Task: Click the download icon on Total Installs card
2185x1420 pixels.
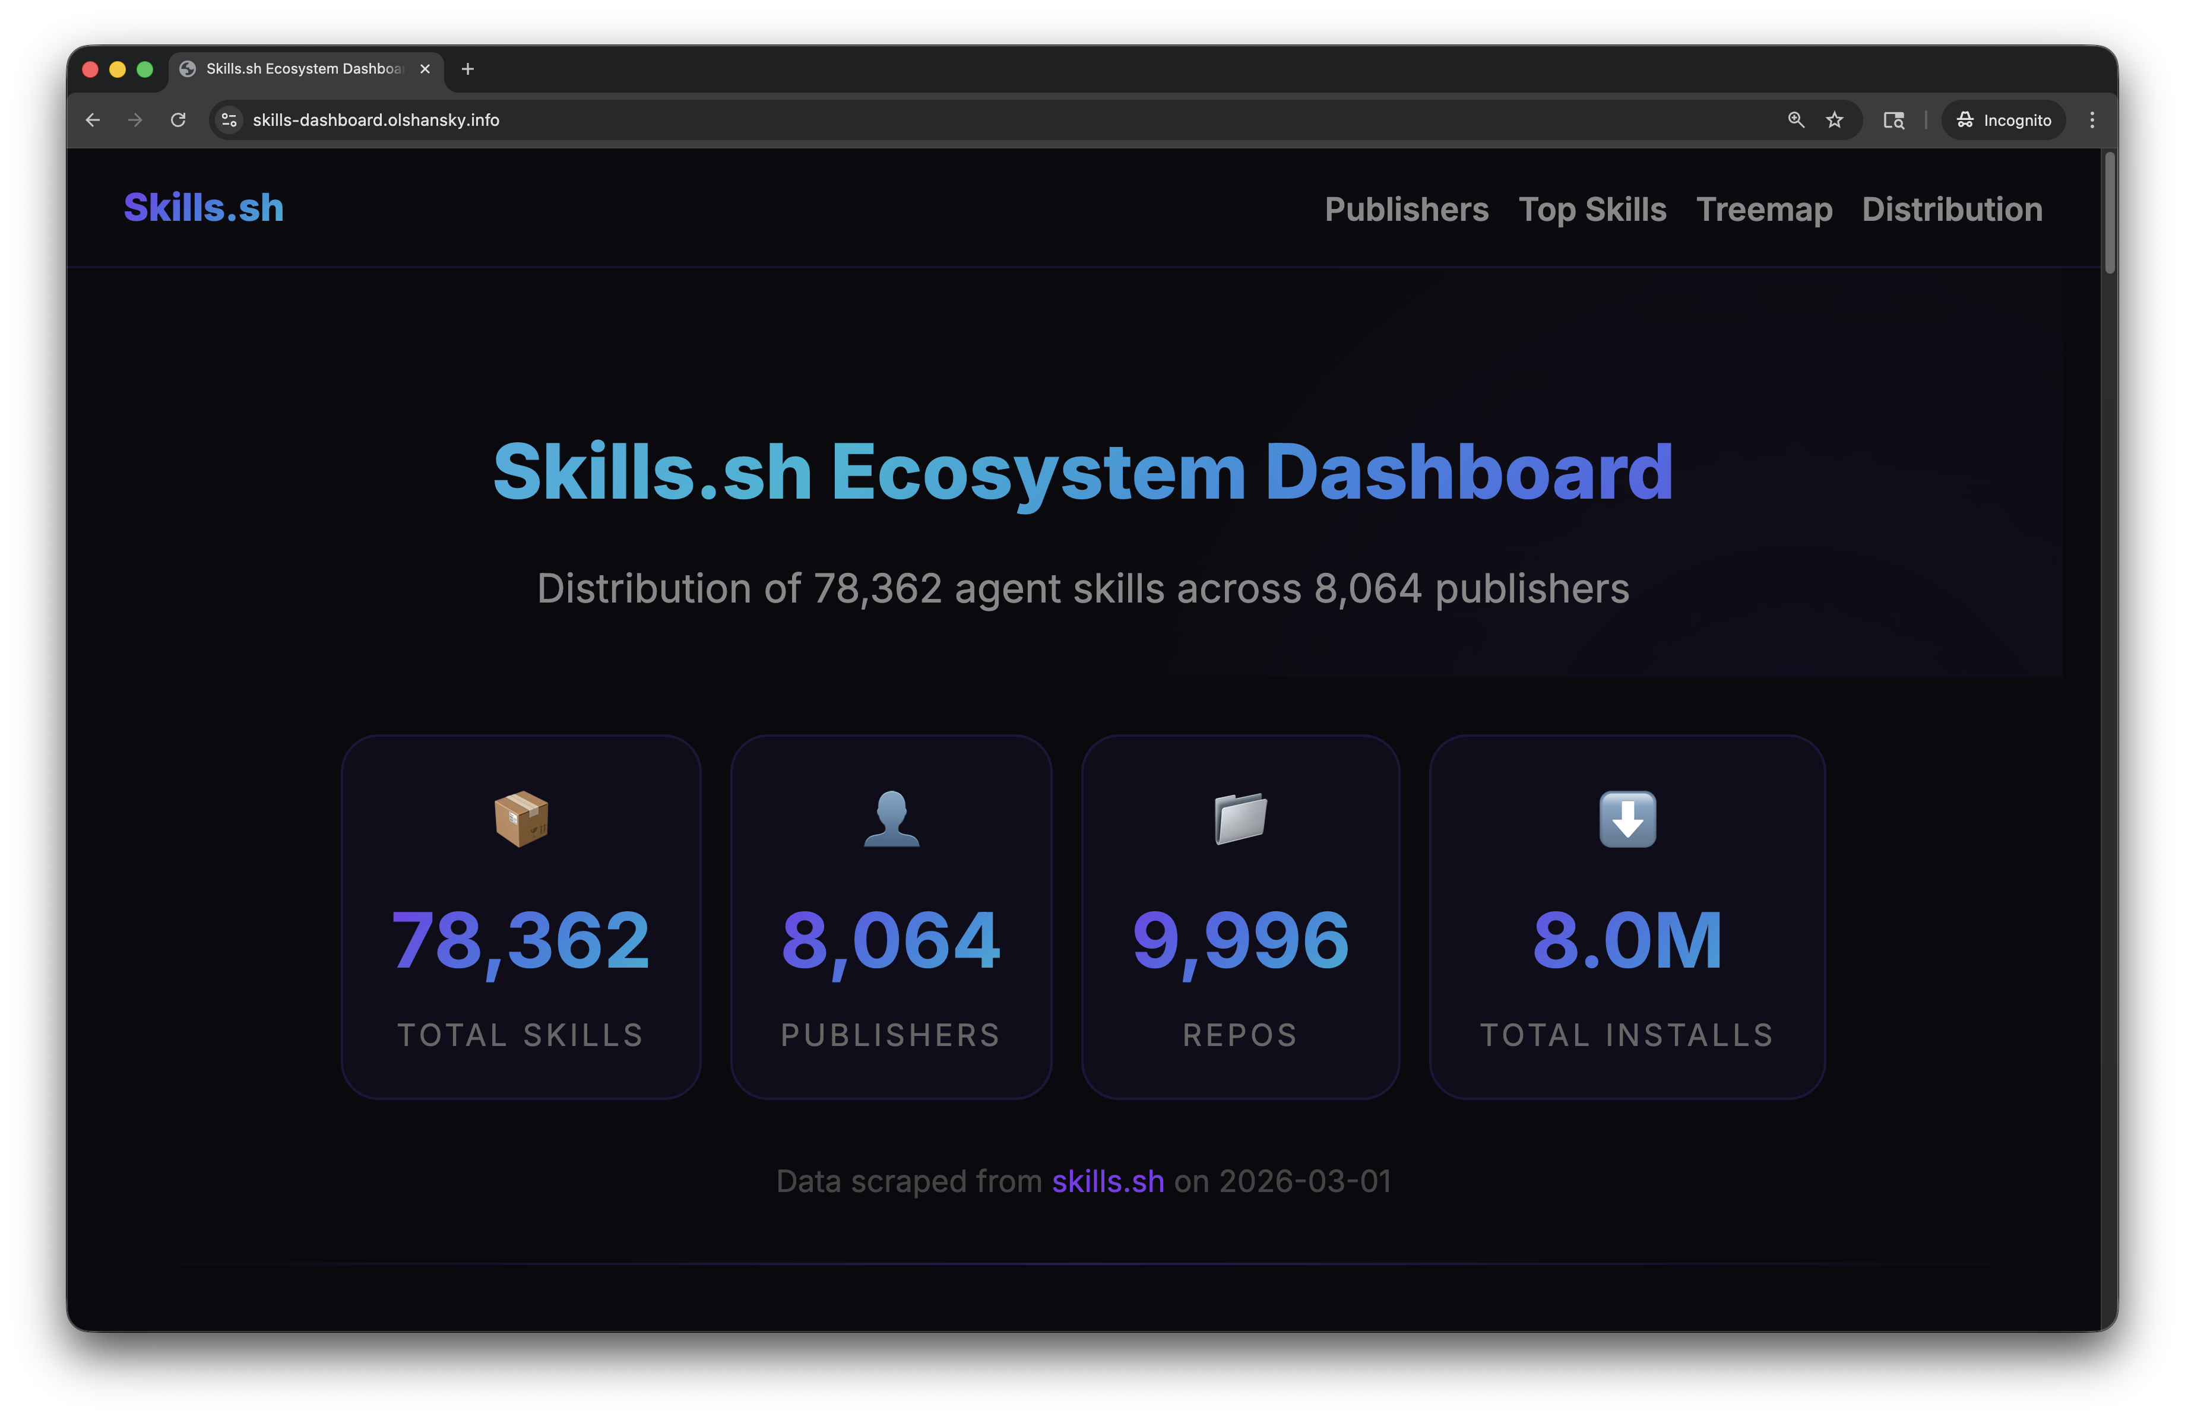Action: point(1627,820)
